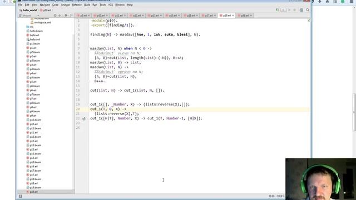The image size is (356, 200).
Task: Select p7.erl in project tree
Action: click(31, 99)
